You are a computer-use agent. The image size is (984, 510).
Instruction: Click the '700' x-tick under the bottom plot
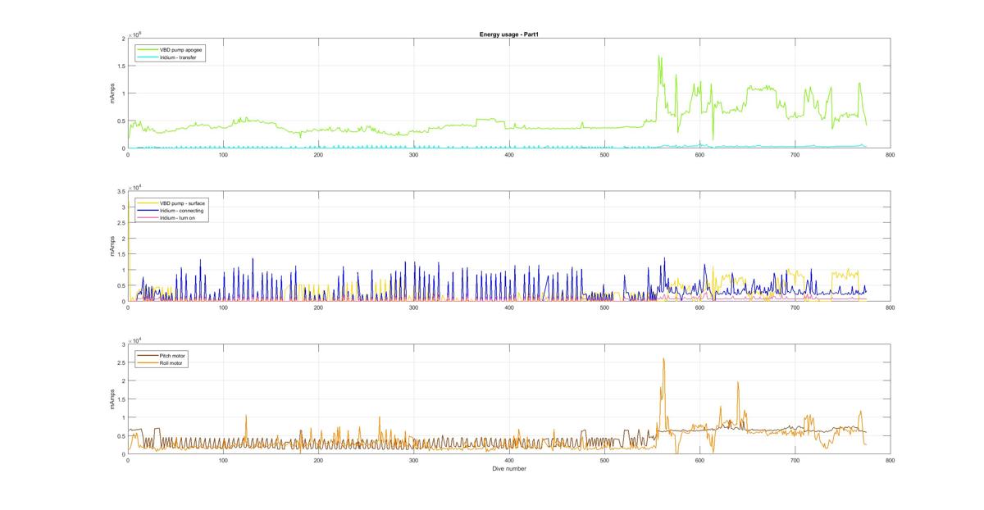tap(795, 460)
